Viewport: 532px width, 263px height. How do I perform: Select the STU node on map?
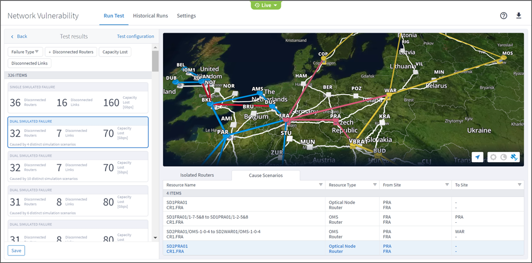(288, 140)
